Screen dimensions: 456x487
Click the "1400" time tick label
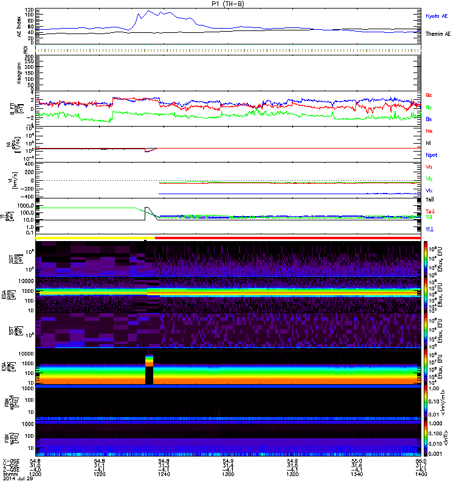tap(421, 474)
